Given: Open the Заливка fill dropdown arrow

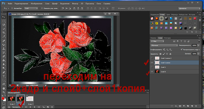Looking at the screenshot, I should [x=198, y=54].
